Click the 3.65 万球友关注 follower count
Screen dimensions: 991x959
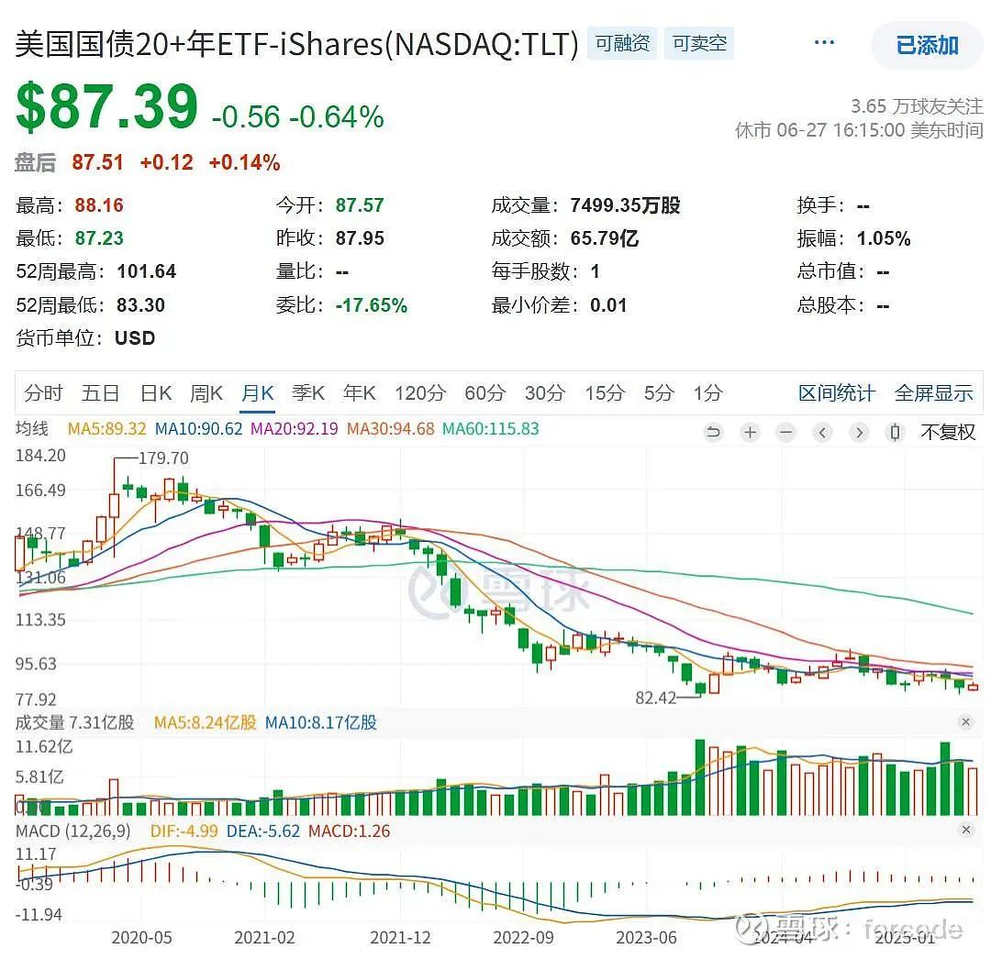pyautogui.click(x=917, y=105)
